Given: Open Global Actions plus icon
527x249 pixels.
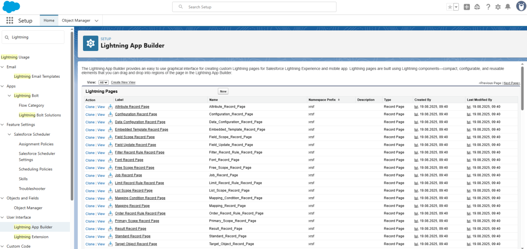Looking at the screenshot, I should pyautogui.click(x=467, y=7).
